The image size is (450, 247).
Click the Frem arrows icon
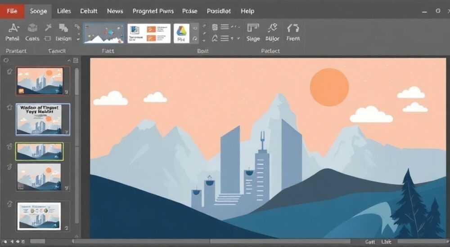pos(293,28)
